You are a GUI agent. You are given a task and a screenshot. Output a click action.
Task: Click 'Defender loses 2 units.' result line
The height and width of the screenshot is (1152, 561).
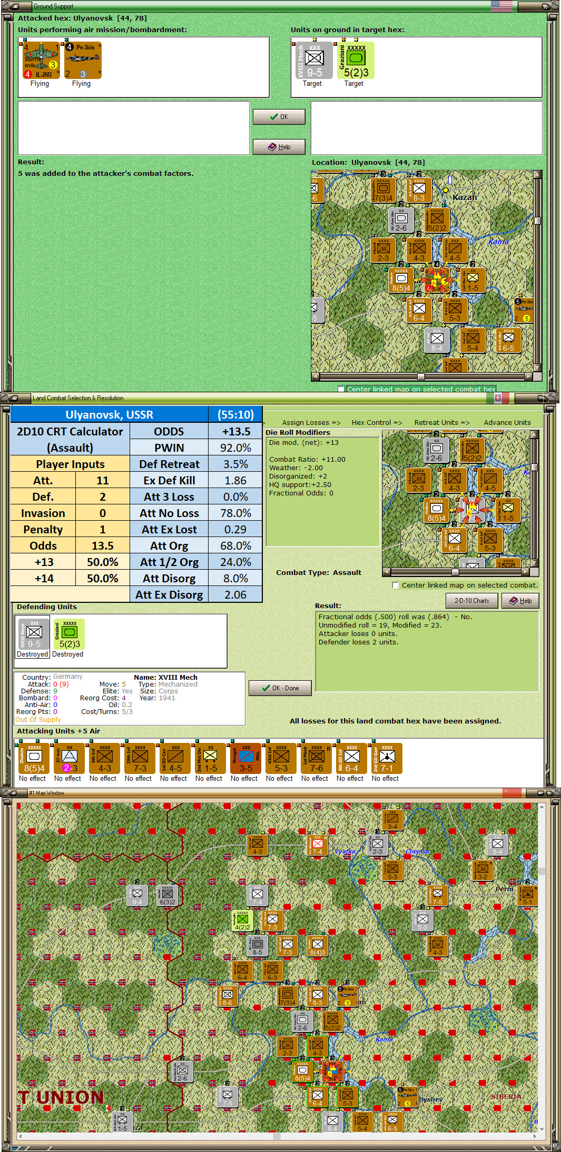coord(358,642)
